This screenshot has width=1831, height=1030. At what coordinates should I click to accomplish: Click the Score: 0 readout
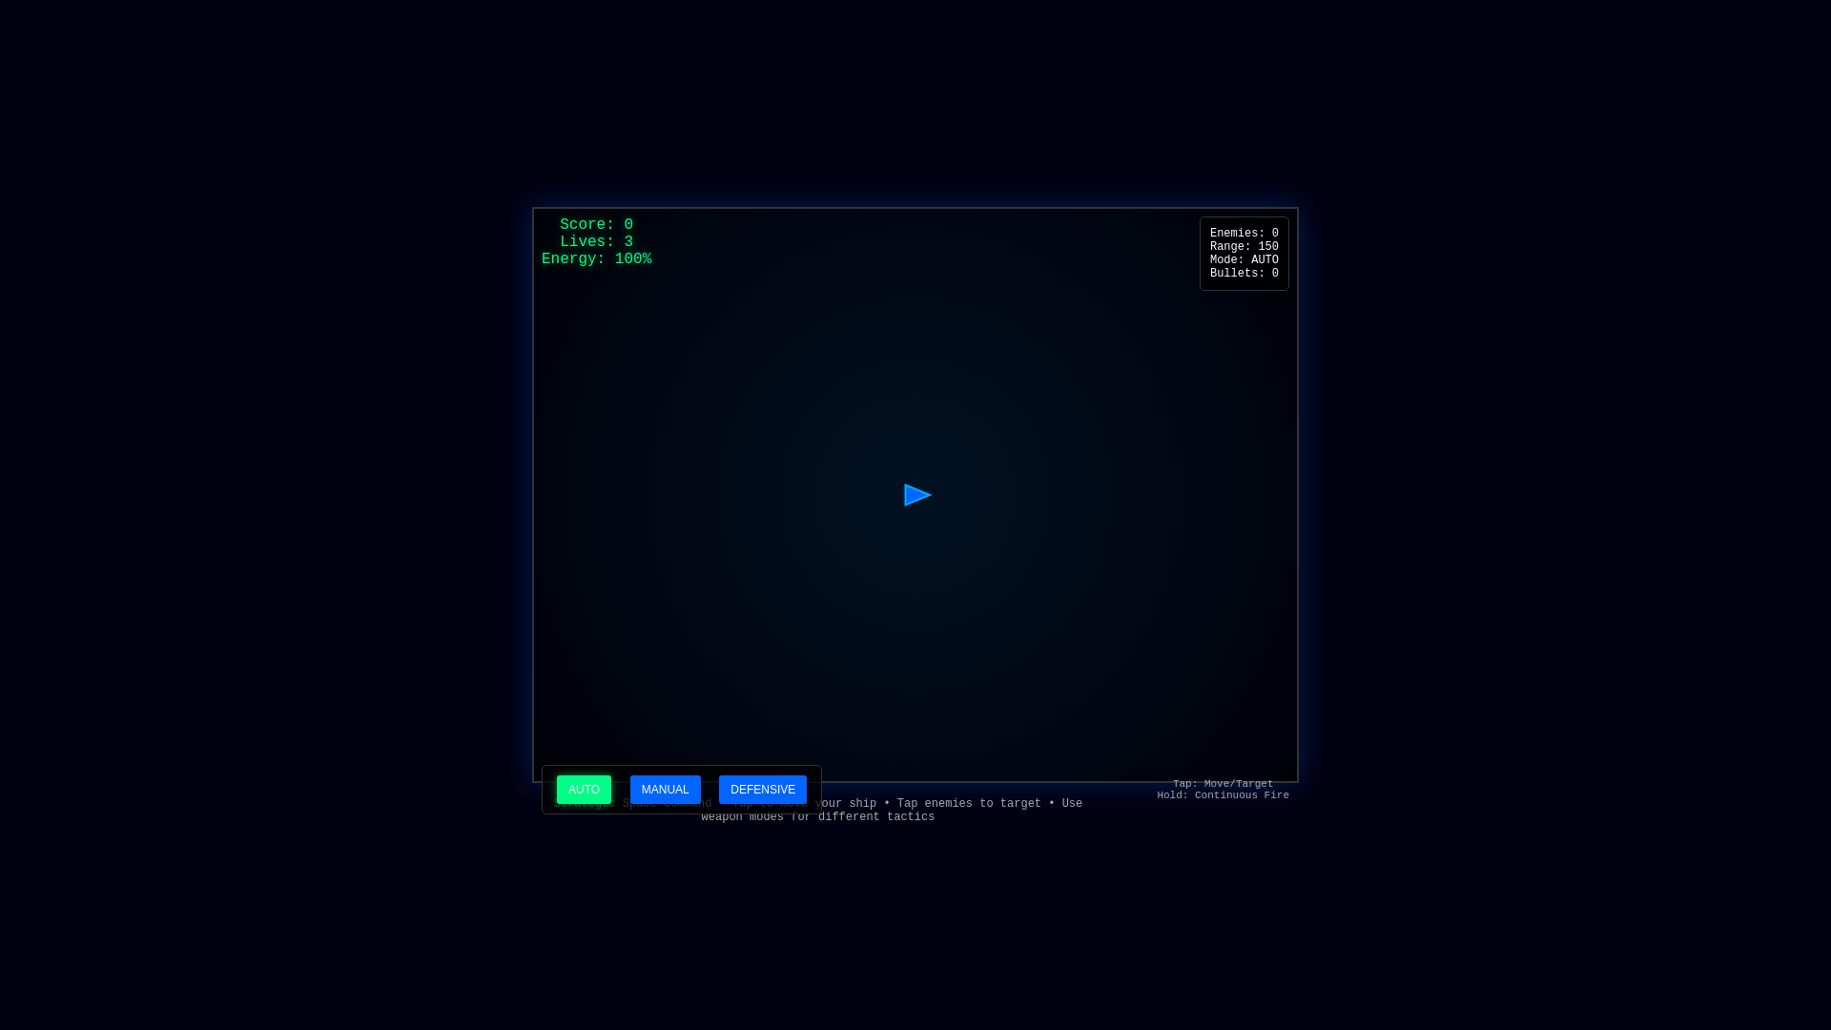click(596, 225)
